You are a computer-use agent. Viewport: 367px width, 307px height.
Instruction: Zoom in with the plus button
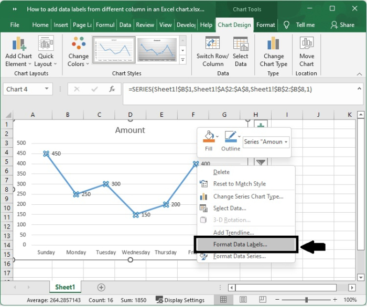[335, 300]
